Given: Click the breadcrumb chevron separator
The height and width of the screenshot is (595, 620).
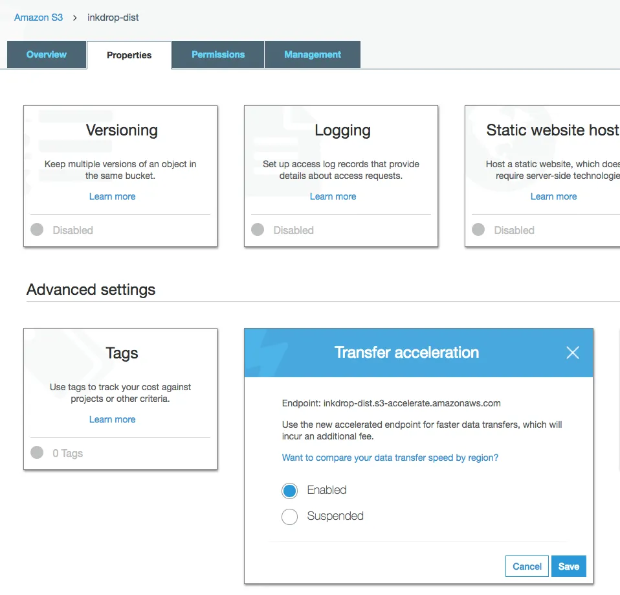Looking at the screenshot, I should coord(74,17).
